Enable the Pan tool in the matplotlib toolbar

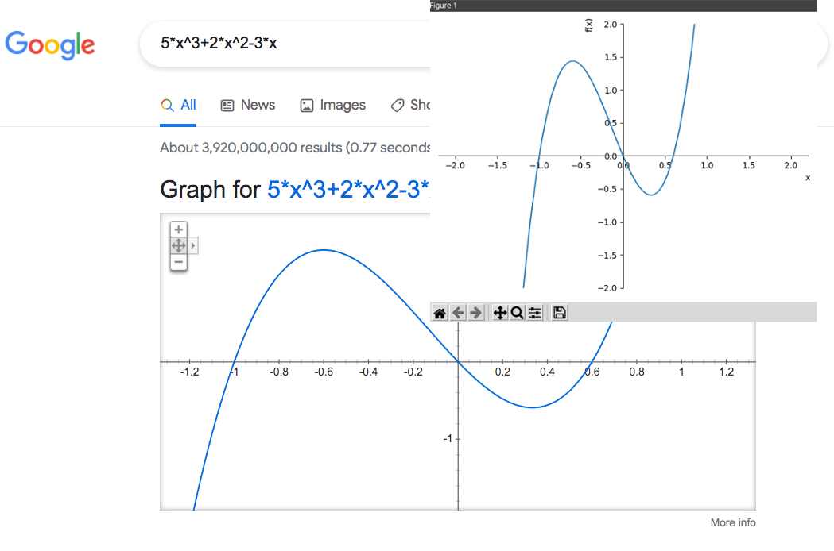point(500,312)
